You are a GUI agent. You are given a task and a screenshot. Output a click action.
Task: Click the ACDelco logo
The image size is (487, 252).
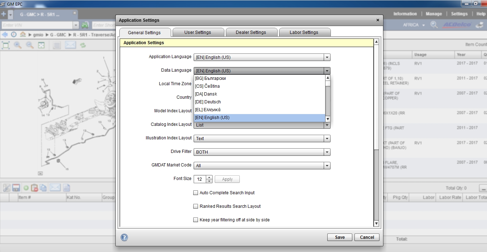coord(457,25)
